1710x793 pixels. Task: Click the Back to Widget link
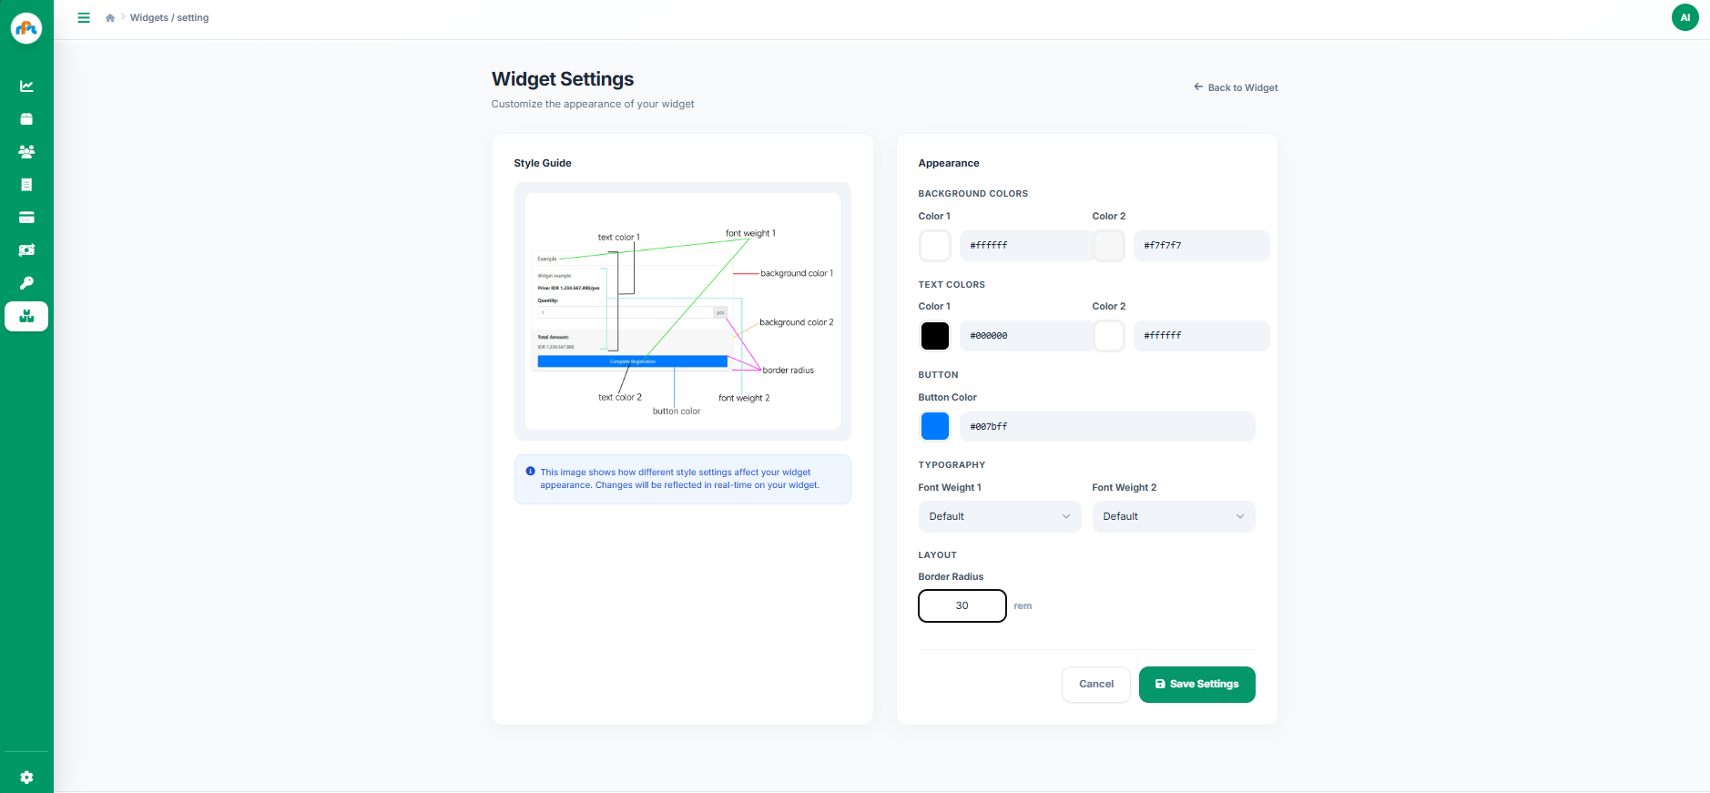click(1235, 87)
